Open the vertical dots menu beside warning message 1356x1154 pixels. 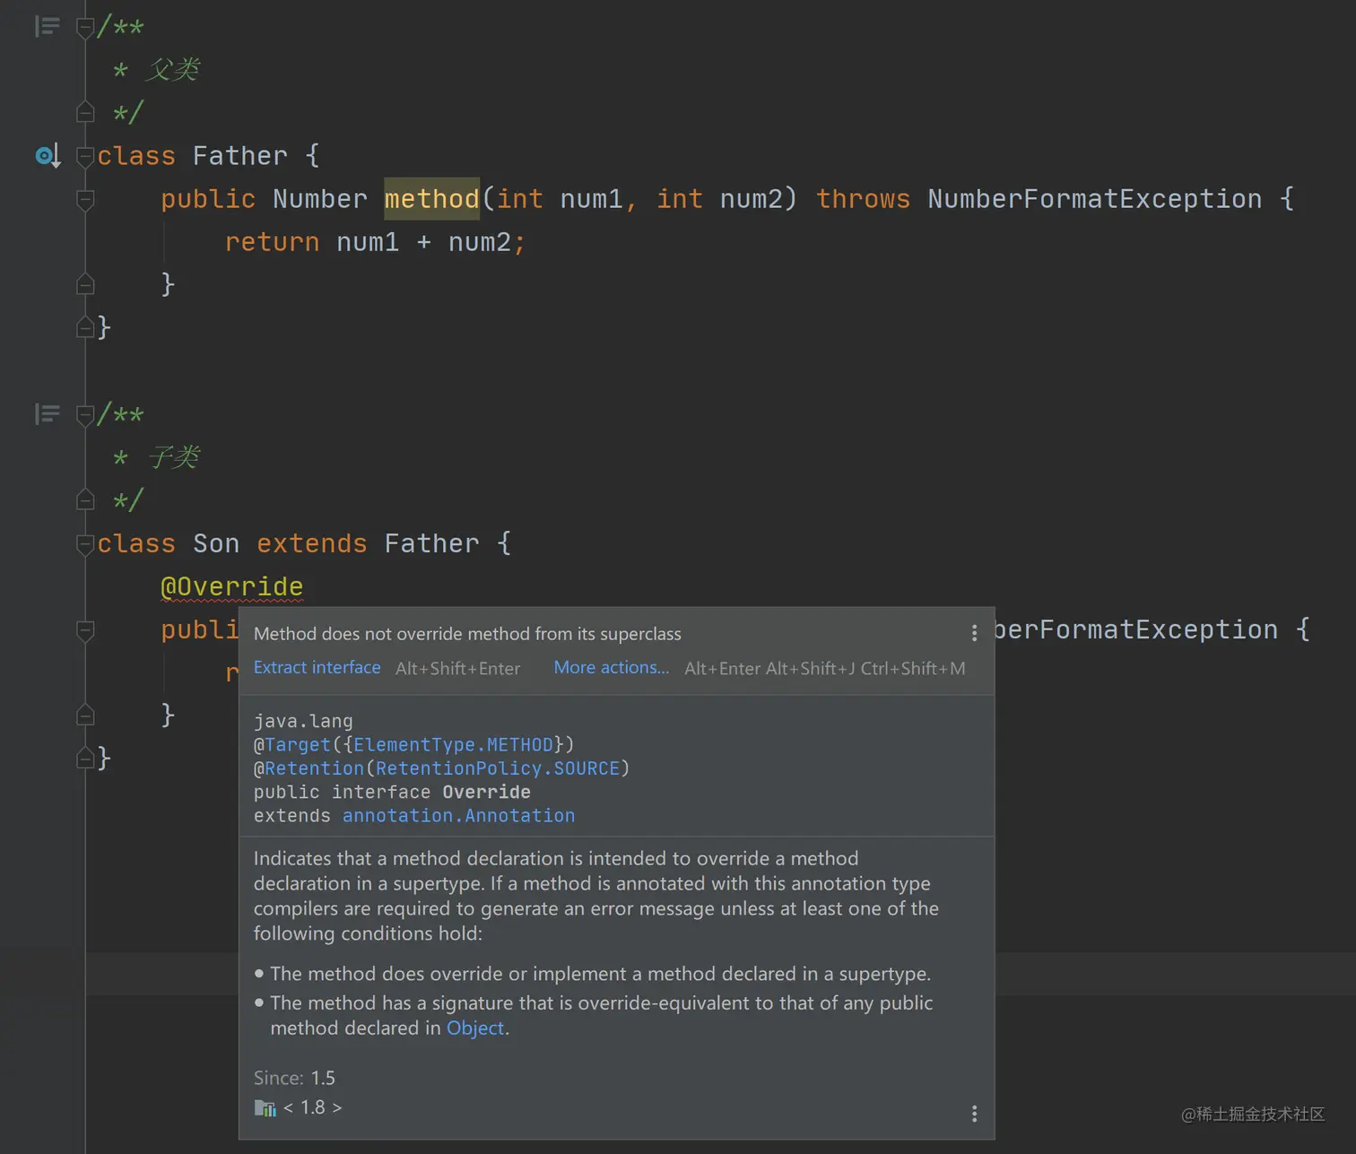[x=974, y=633]
